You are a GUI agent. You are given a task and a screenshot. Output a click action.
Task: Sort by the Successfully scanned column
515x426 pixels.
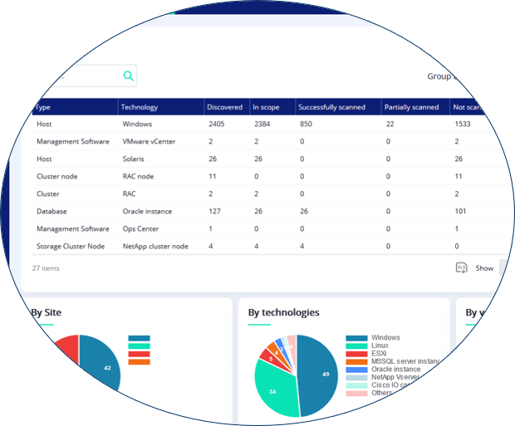tap(331, 107)
